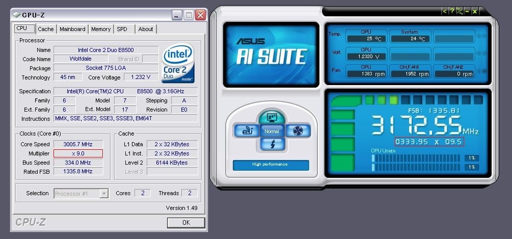Click the Core Speed value 3005.7 MHz
The height and width of the screenshot is (239, 512).
click(78, 144)
